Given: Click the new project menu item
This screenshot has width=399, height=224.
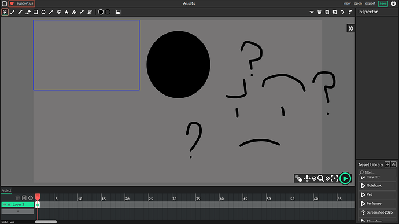Looking at the screenshot, I should point(348,3).
